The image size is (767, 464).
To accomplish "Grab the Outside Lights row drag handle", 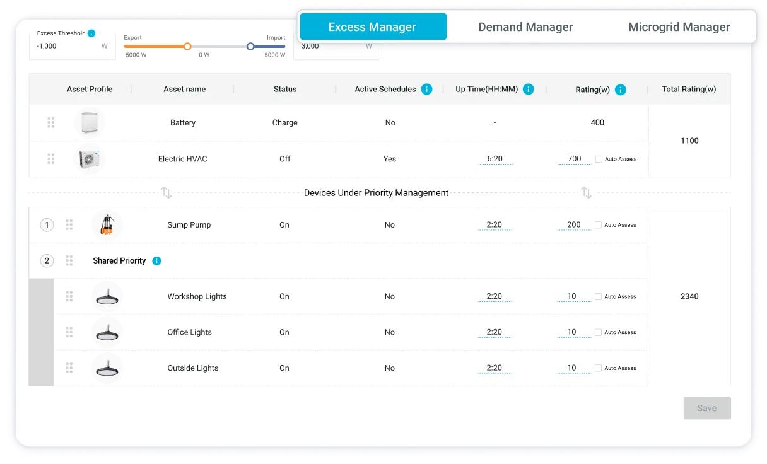I will point(69,368).
